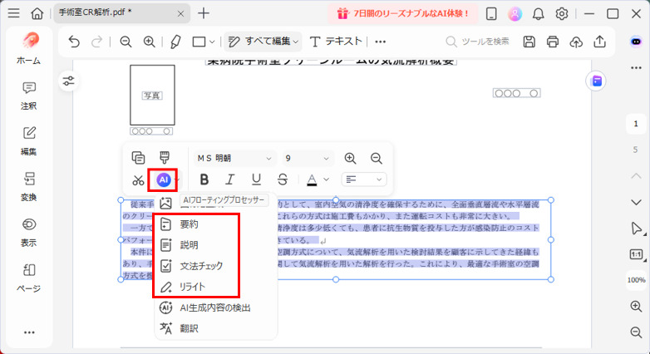Open the toolbar more options ellipsis
The height and width of the screenshot is (354, 650).
tap(380, 42)
